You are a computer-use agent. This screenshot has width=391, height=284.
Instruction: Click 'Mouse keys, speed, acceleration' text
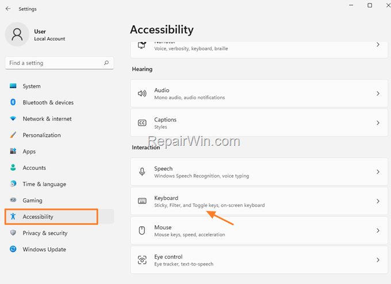point(190,234)
